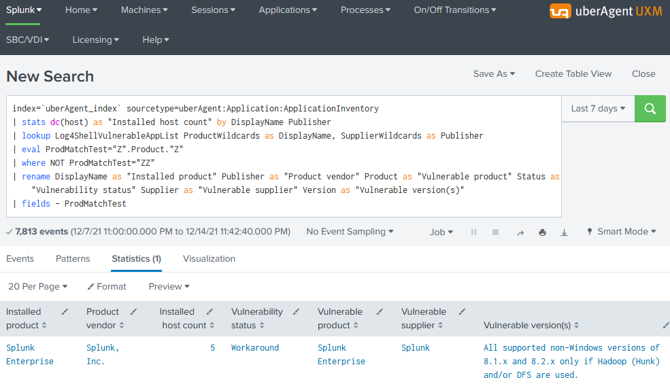Open the Processes menu
The width and height of the screenshot is (670, 384).
(x=365, y=10)
